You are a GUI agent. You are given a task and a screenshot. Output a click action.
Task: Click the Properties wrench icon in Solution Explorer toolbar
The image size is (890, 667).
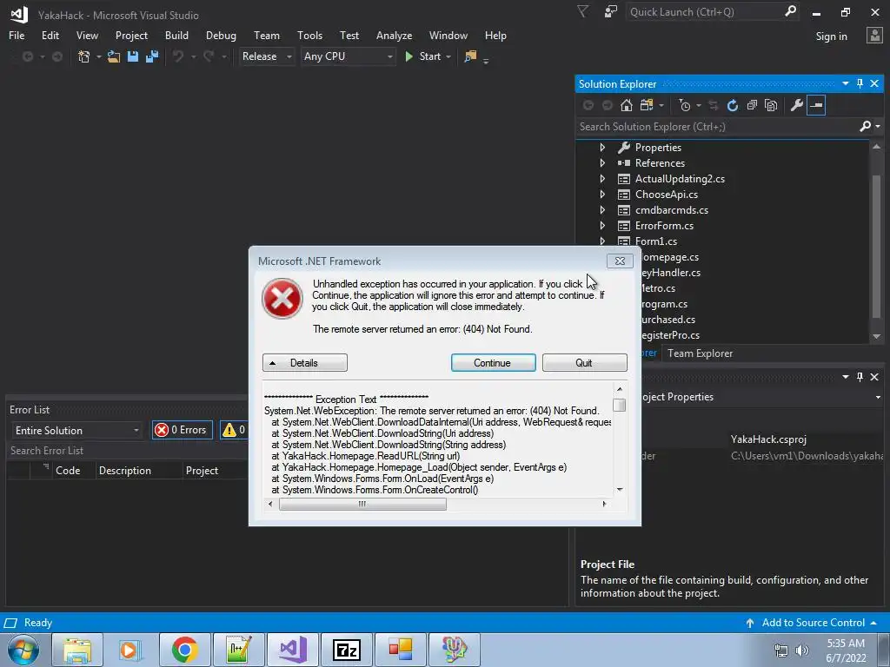pyautogui.click(x=796, y=105)
